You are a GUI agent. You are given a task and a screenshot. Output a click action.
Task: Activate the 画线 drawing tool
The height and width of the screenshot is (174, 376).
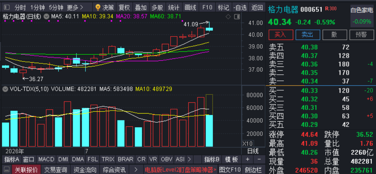point(190,8)
